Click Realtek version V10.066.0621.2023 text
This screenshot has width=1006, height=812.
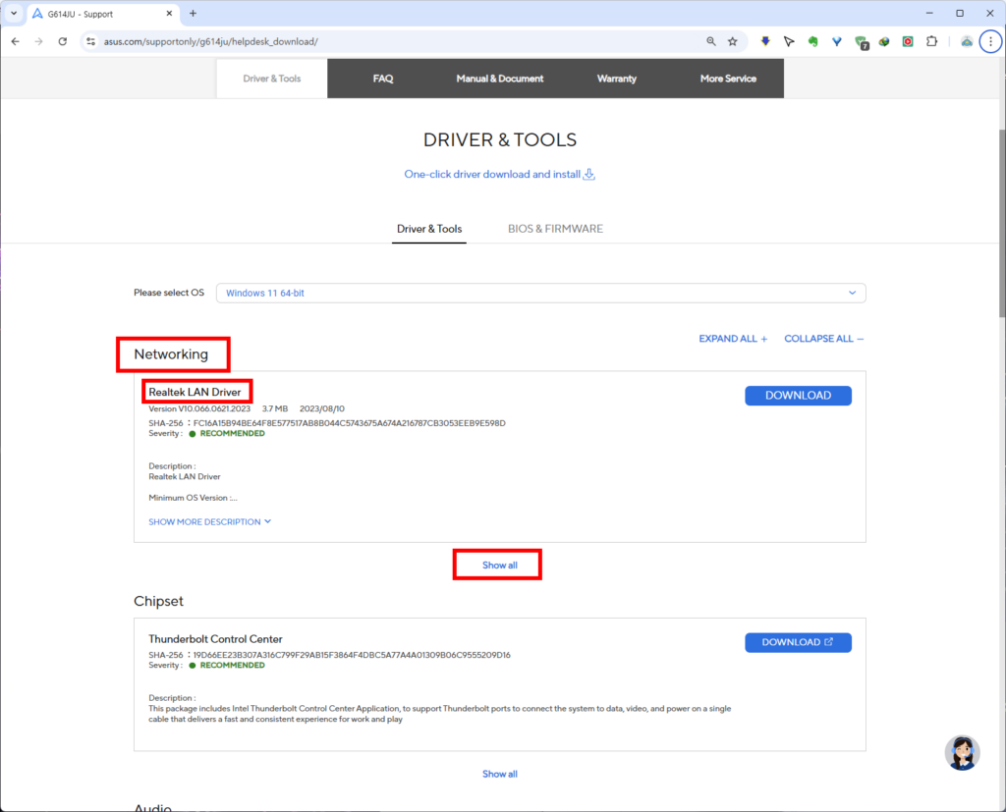[199, 408]
